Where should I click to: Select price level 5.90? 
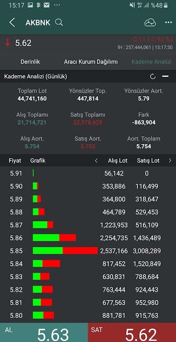tap(16, 186)
